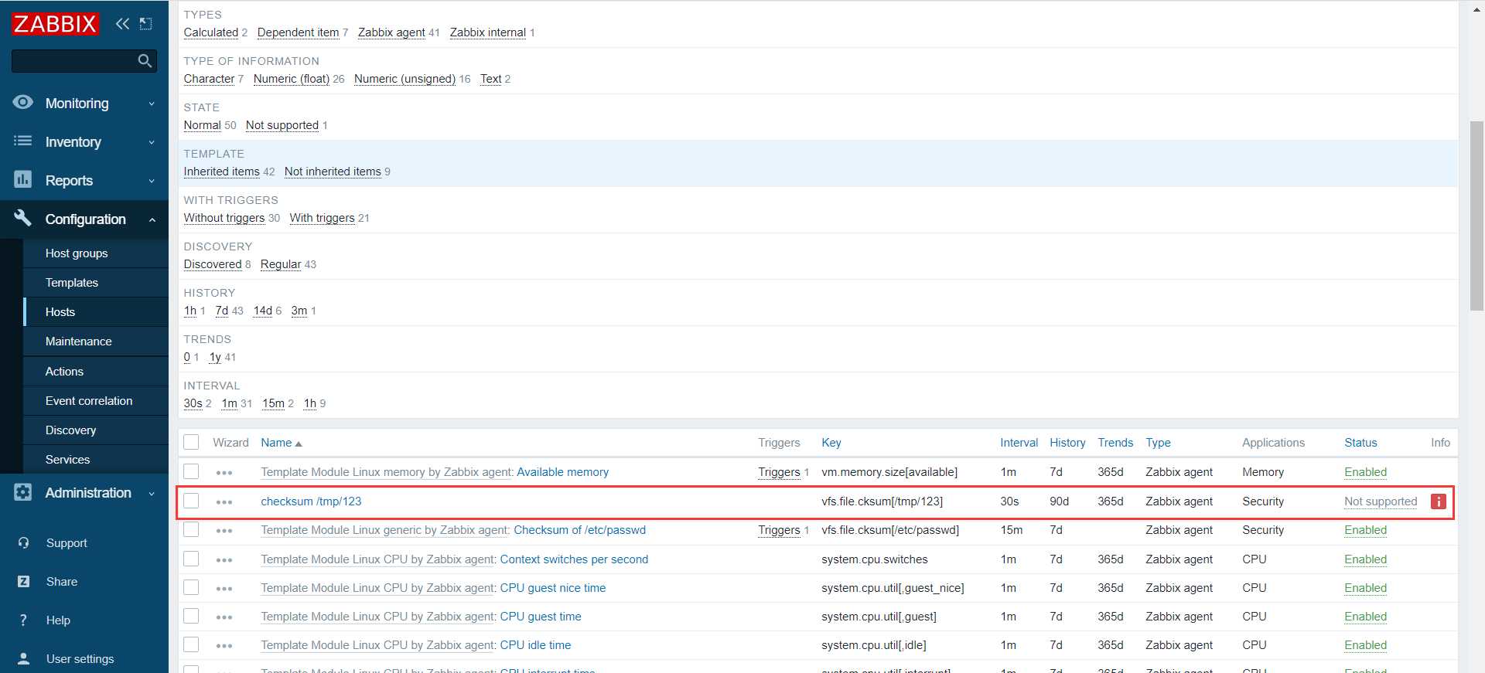Open wizard dots for CPU guest nice time
Image resolution: width=1485 pixels, height=673 pixels.
[x=224, y=589]
